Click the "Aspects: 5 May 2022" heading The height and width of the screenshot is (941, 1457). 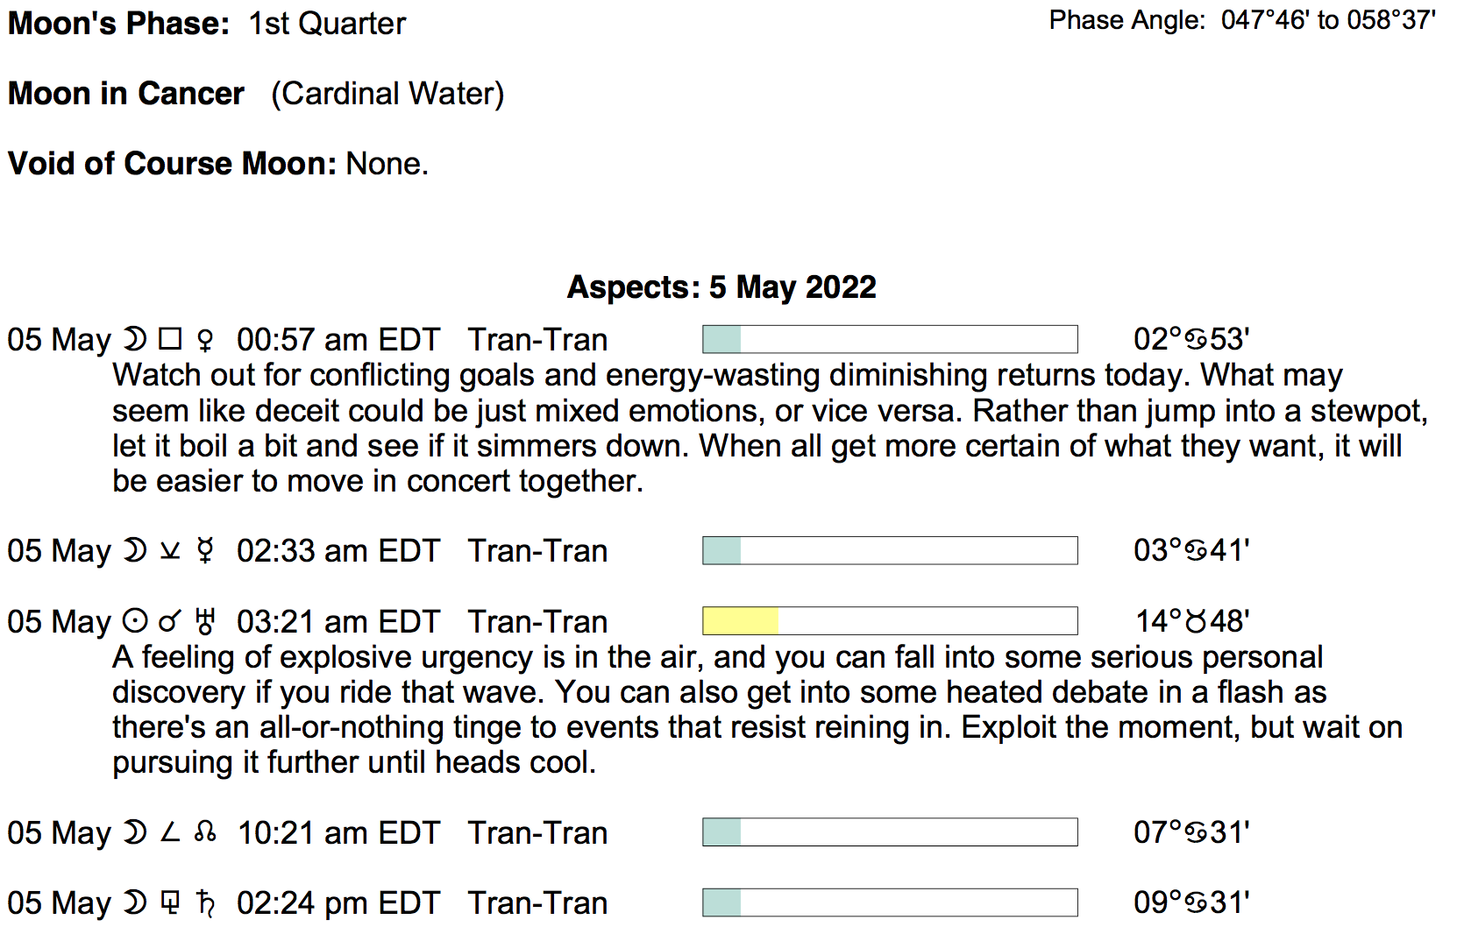[721, 287]
